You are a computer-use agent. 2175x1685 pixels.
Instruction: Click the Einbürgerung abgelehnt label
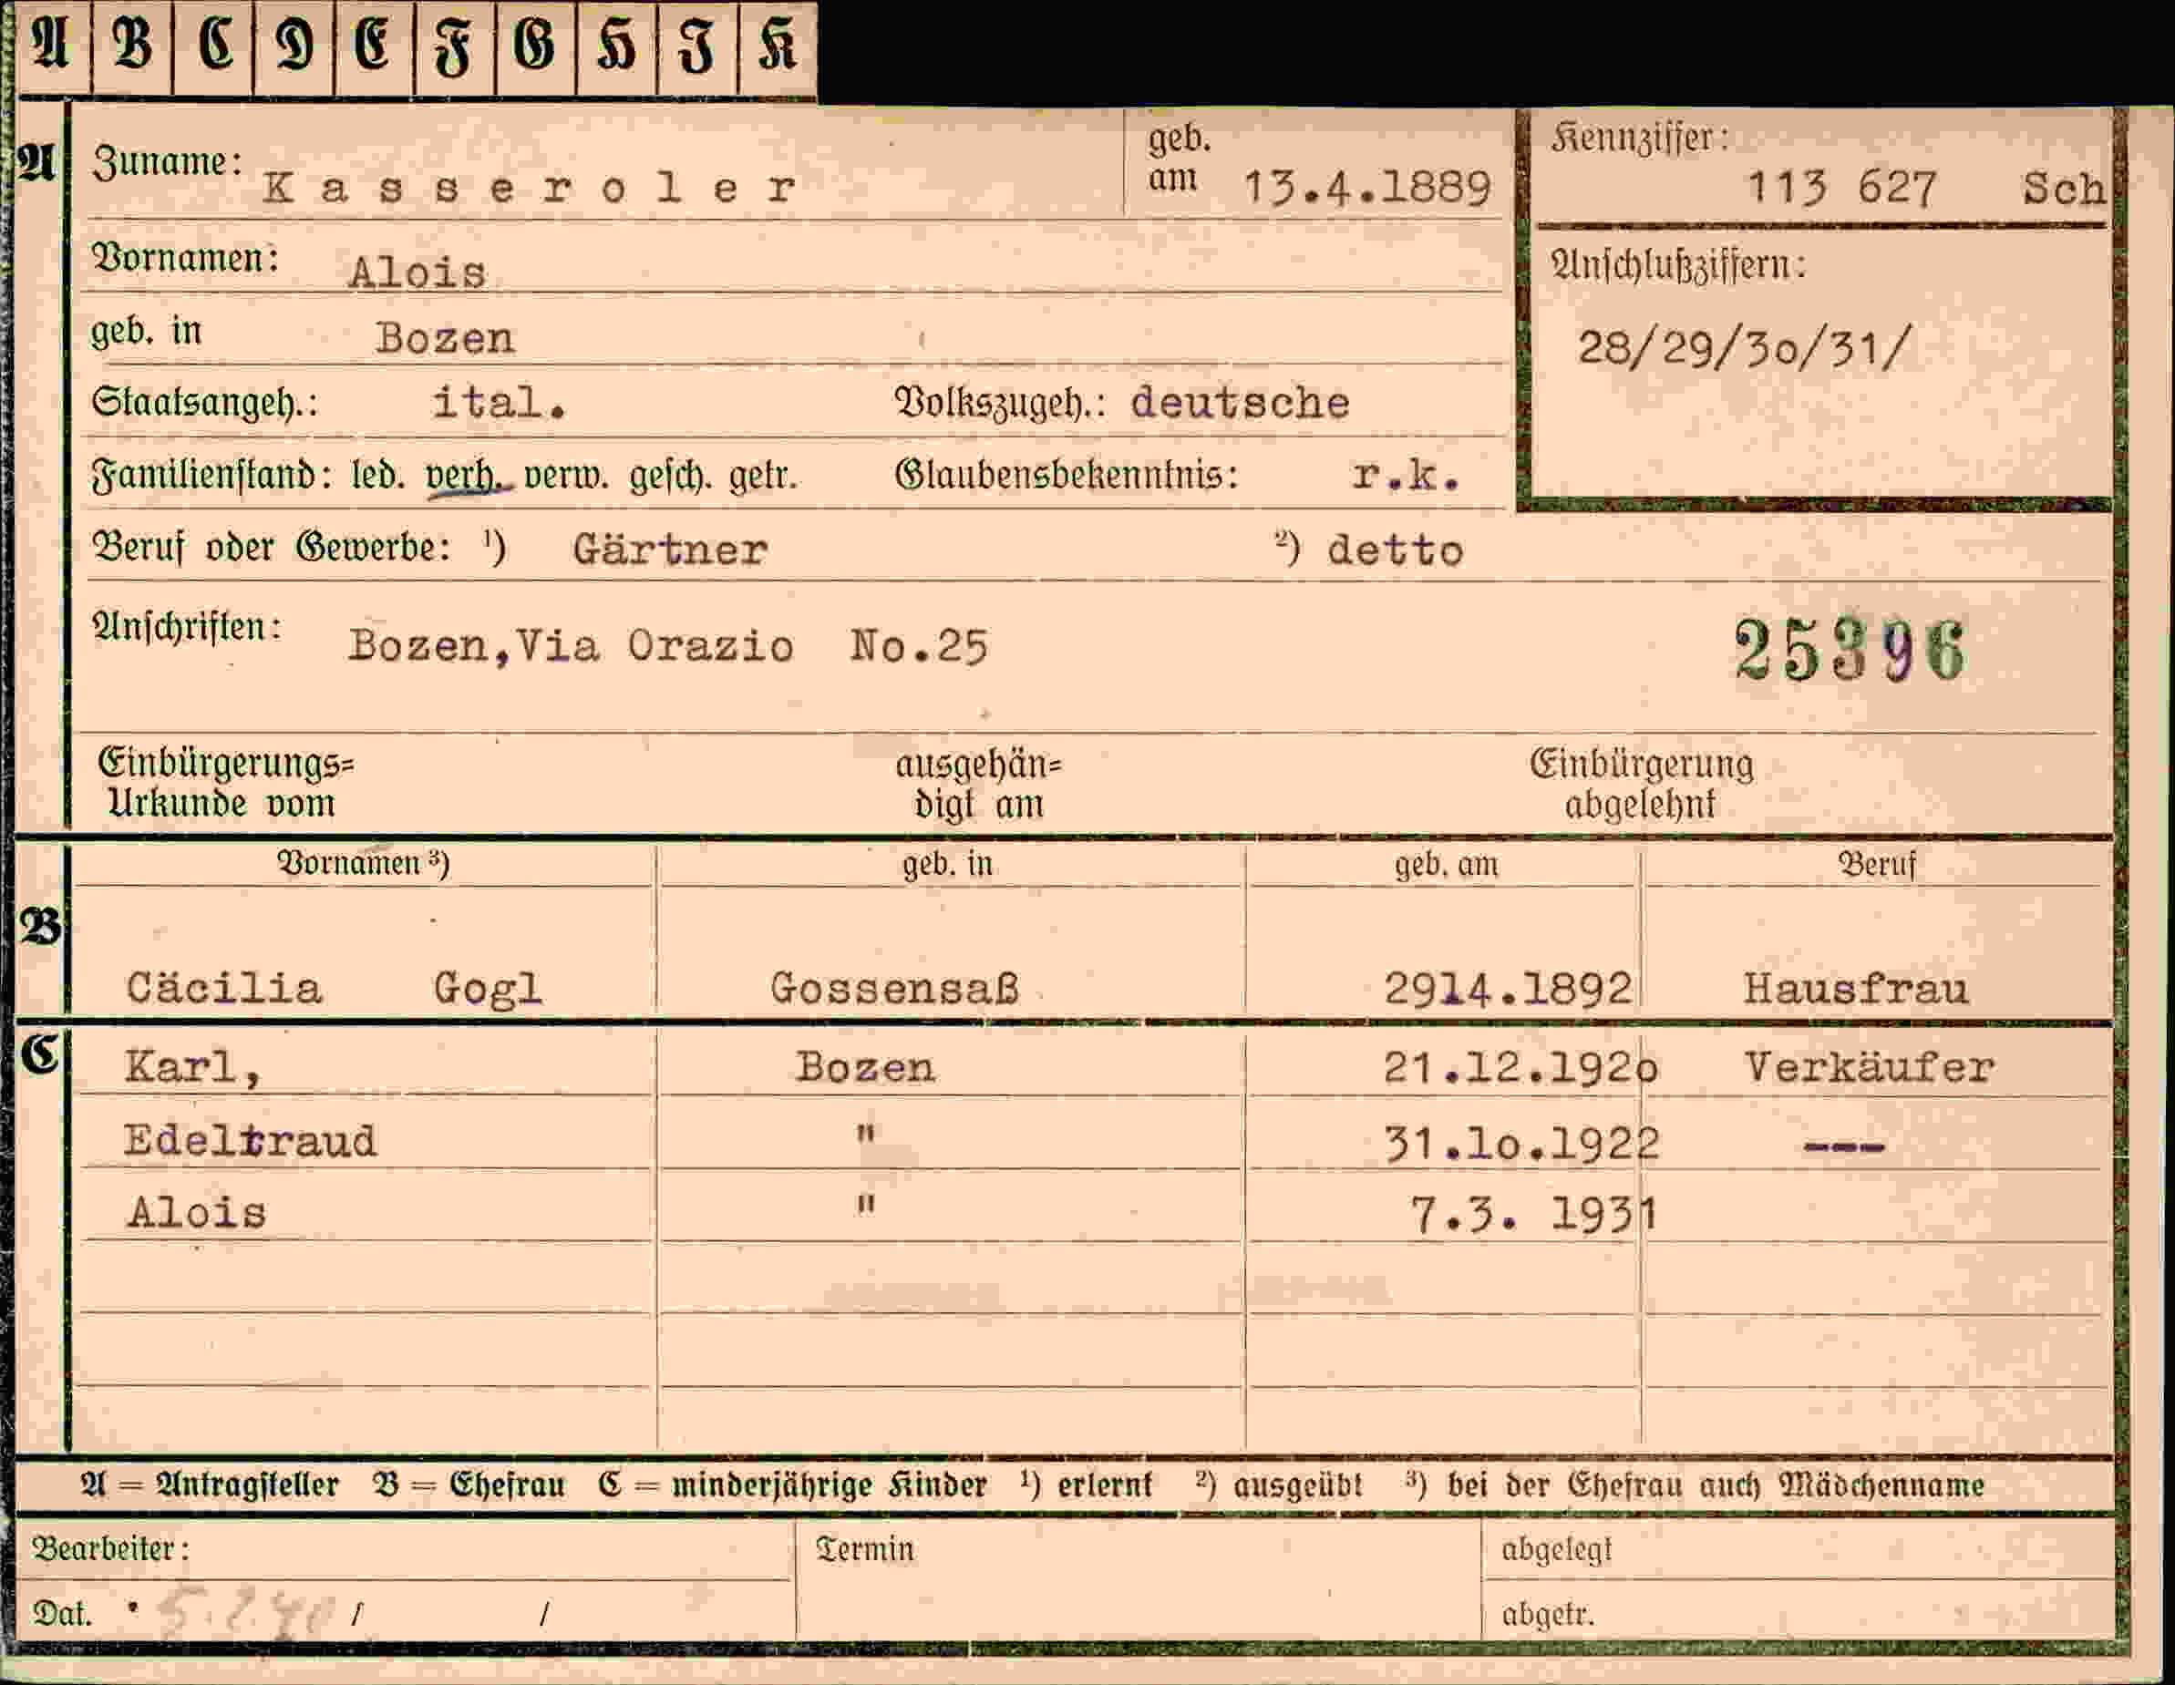pos(1641,783)
